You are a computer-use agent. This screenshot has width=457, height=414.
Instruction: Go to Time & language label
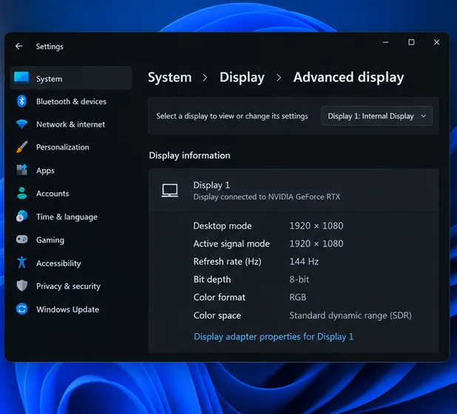coord(67,217)
